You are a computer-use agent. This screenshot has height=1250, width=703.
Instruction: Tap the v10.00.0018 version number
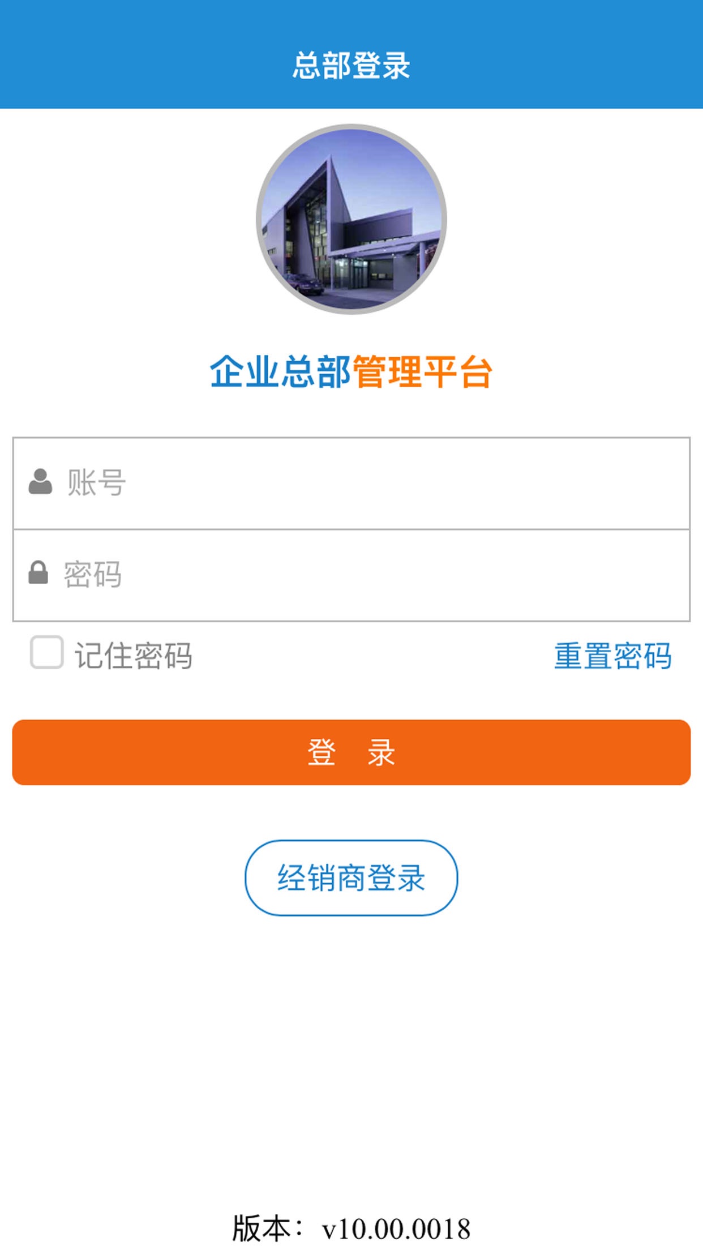396,1229
